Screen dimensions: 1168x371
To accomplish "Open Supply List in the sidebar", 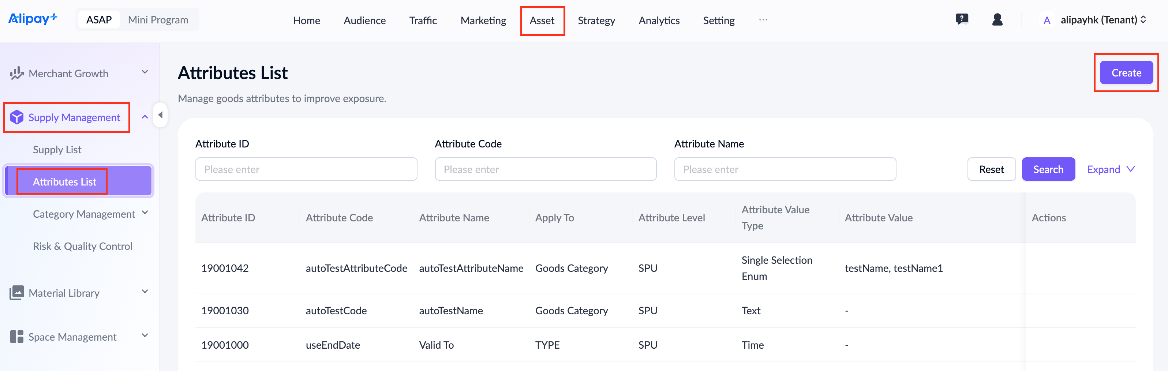I will point(57,150).
